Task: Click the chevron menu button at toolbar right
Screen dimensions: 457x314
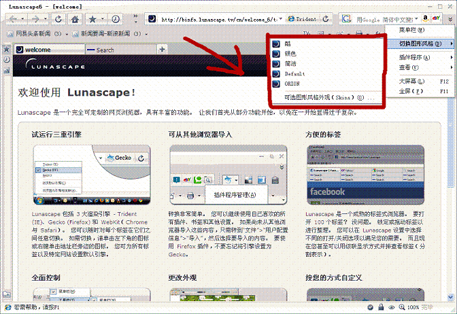Action: tap(450, 19)
